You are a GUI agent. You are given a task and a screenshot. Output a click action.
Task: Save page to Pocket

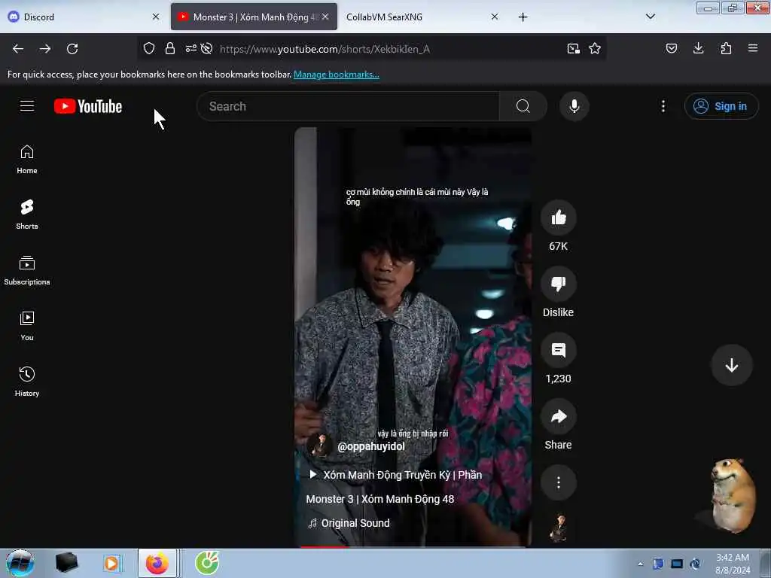coord(671,48)
